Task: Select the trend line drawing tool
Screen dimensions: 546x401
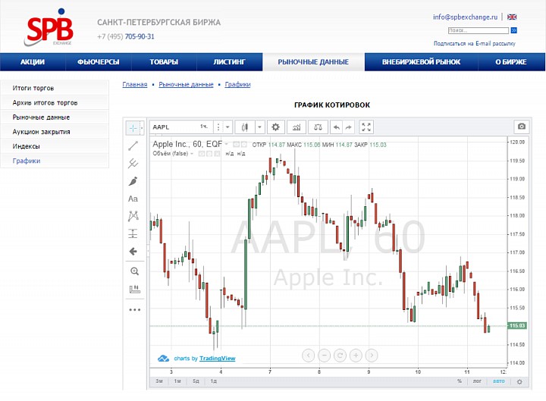Action: (133, 146)
